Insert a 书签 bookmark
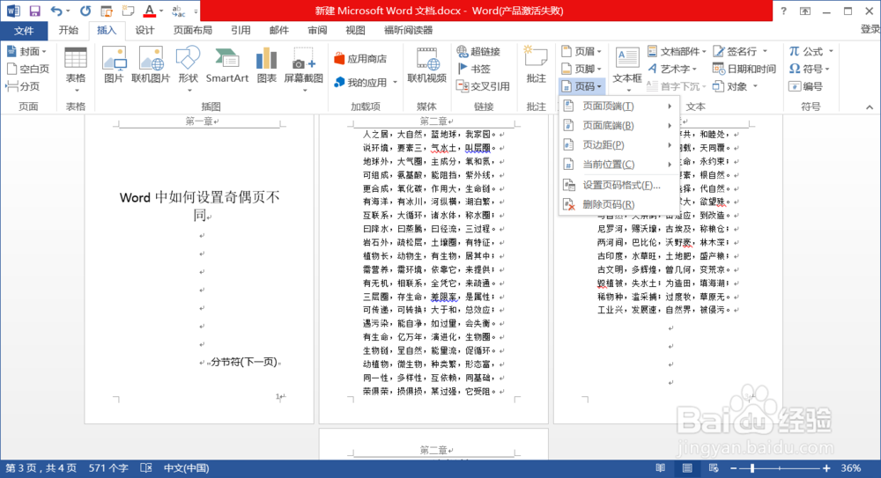The image size is (881, 478). click(474, 69)
